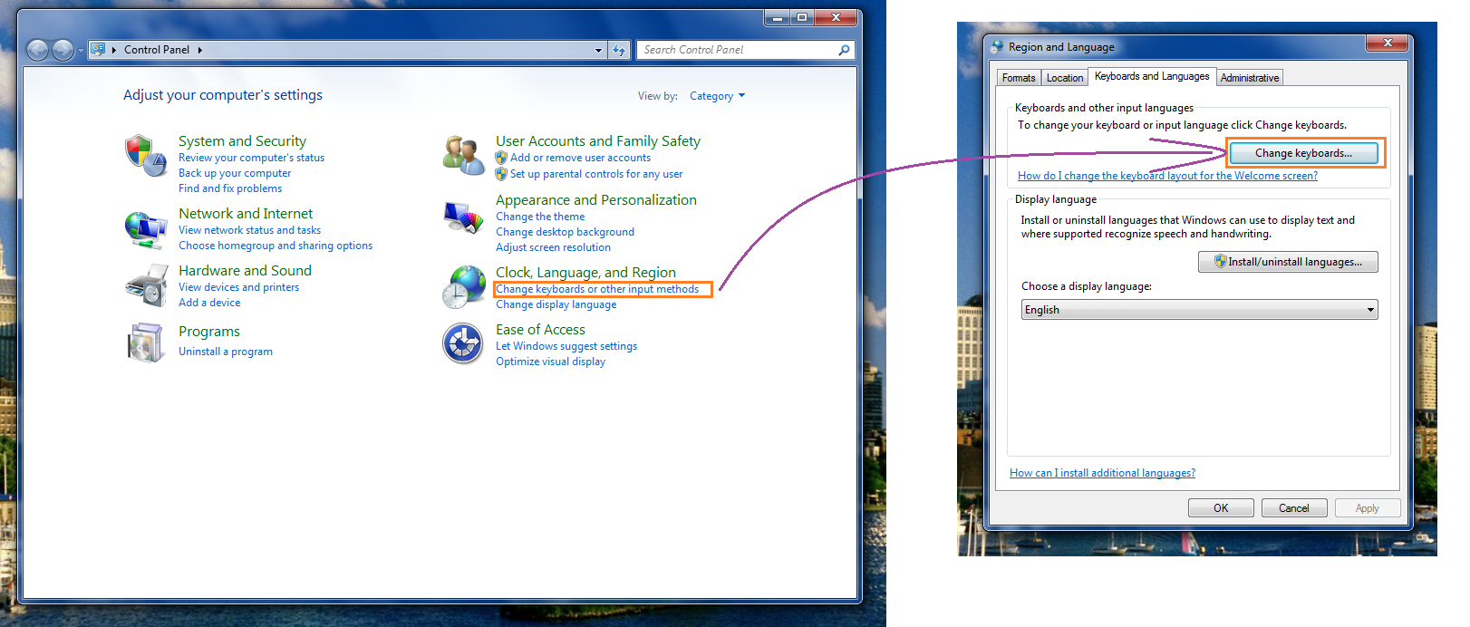This screenshot has height=627, width=1470.
Task: Click the Hardware and Sound printer icon
Action: [145, 285]
